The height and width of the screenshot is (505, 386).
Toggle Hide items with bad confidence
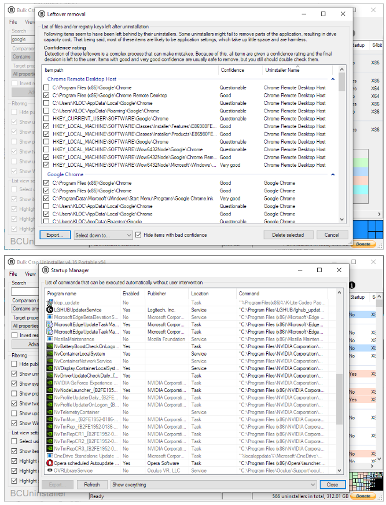point(138,235)
